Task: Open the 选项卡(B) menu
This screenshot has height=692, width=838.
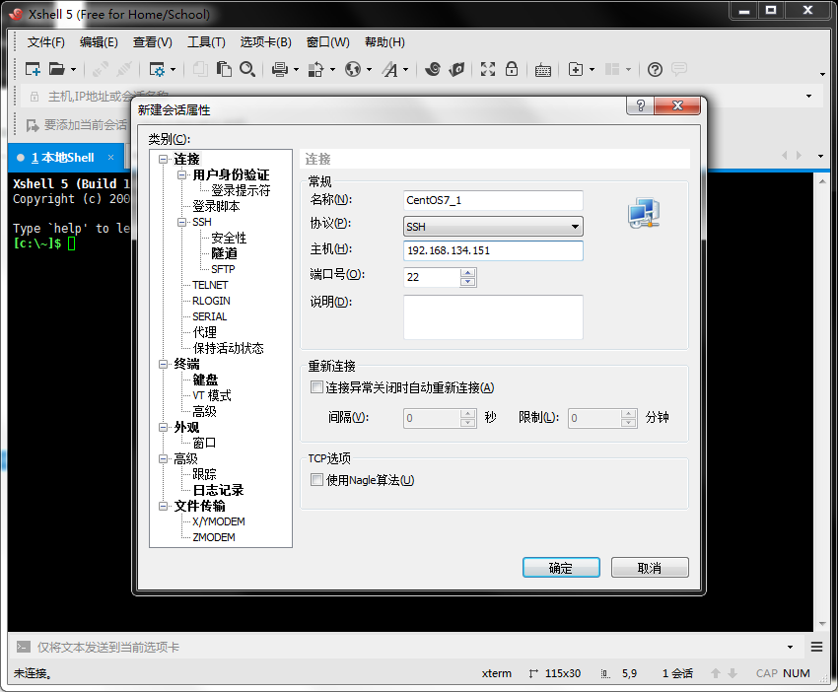Action: tap(265, 42)
